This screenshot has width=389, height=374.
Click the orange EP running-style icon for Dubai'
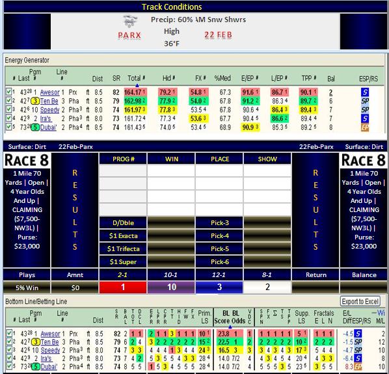click(x=365, y=127)
